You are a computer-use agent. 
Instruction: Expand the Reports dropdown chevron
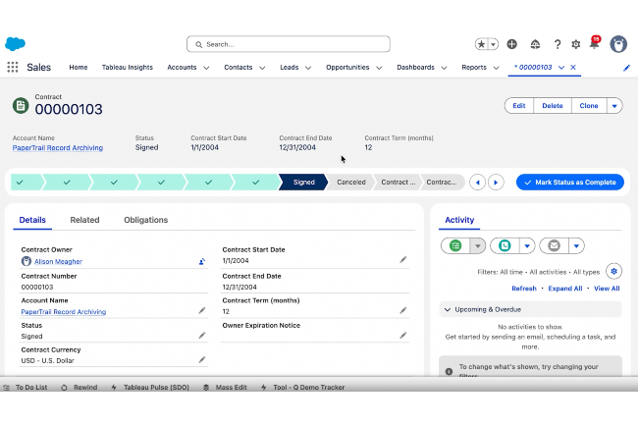pyautogui.click(x=496, y=68)
